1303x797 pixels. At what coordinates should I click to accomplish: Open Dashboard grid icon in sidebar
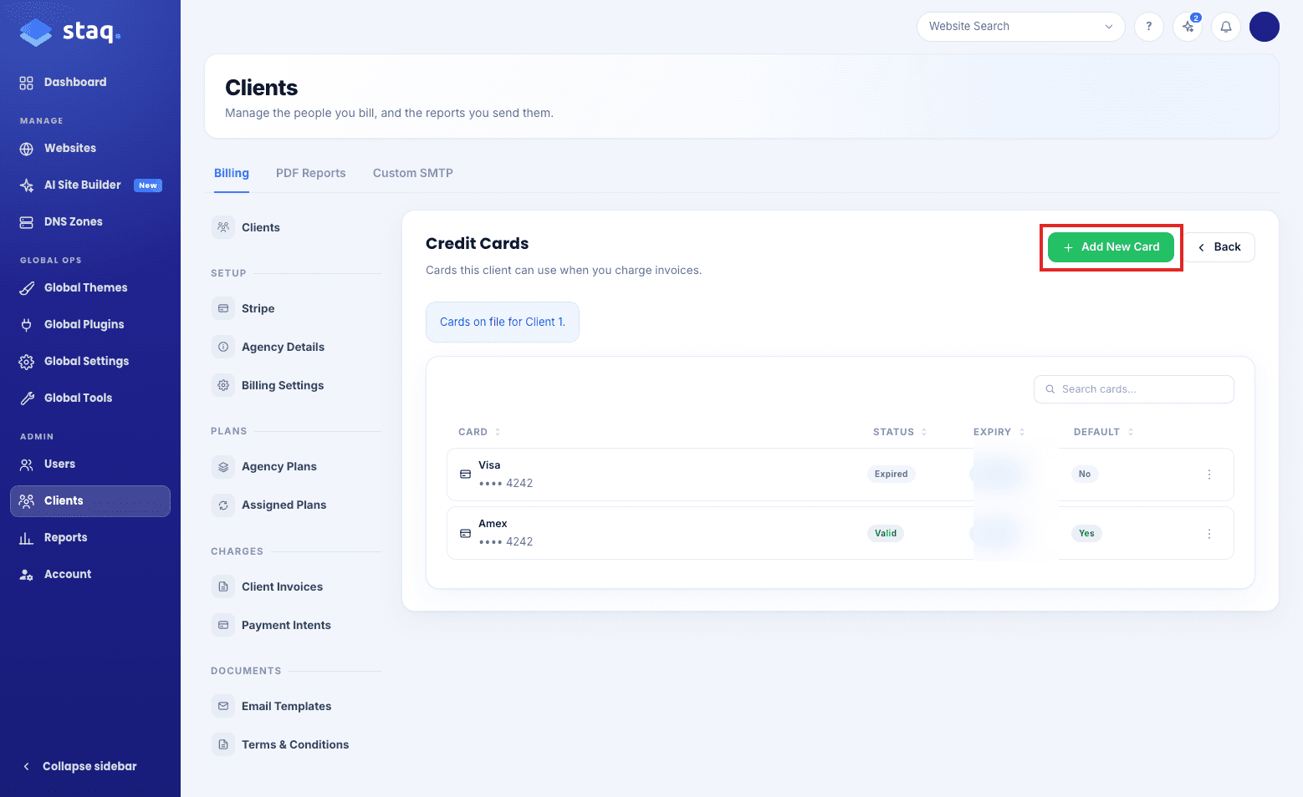(27, 83)
